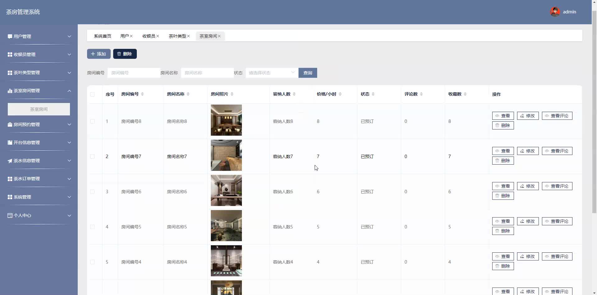The width and height of the screenshot is (597, 295).
Task: Click the 茶水订单管理 grid icon
Action: tap(10, 179)
